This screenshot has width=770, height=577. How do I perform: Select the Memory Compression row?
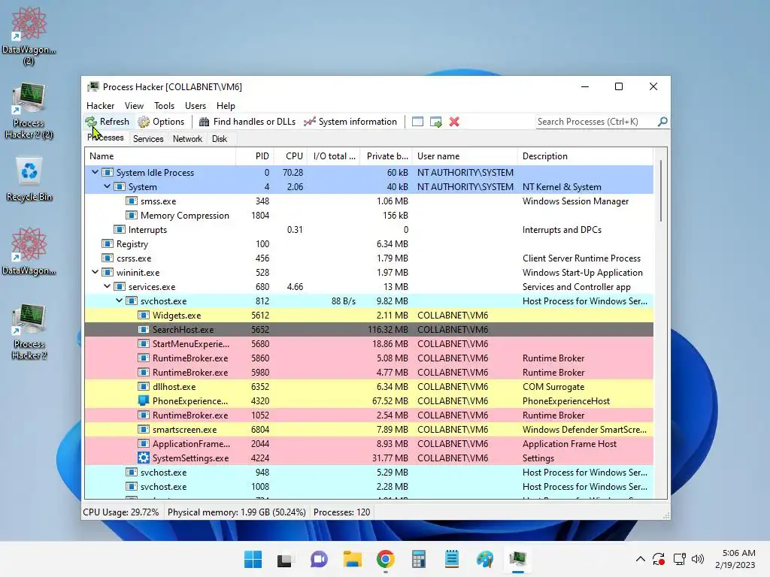(368, 216)
